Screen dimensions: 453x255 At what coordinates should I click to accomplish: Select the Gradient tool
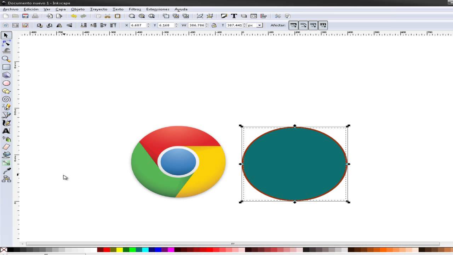pyautogui.click(x=6, y=163)
